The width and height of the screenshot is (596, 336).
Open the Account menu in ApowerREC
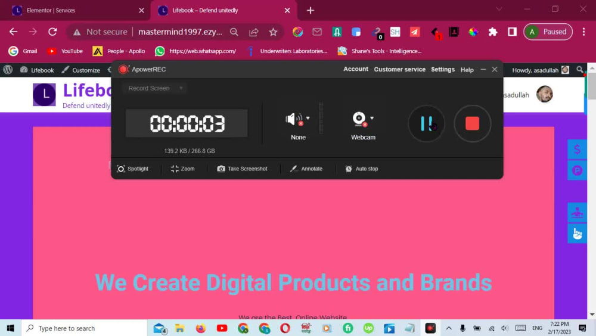coord(356,69)
